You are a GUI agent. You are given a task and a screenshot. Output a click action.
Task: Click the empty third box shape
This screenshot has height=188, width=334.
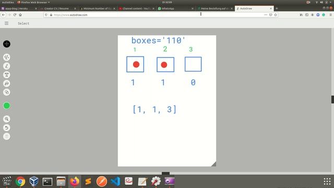tap(193, 64)
